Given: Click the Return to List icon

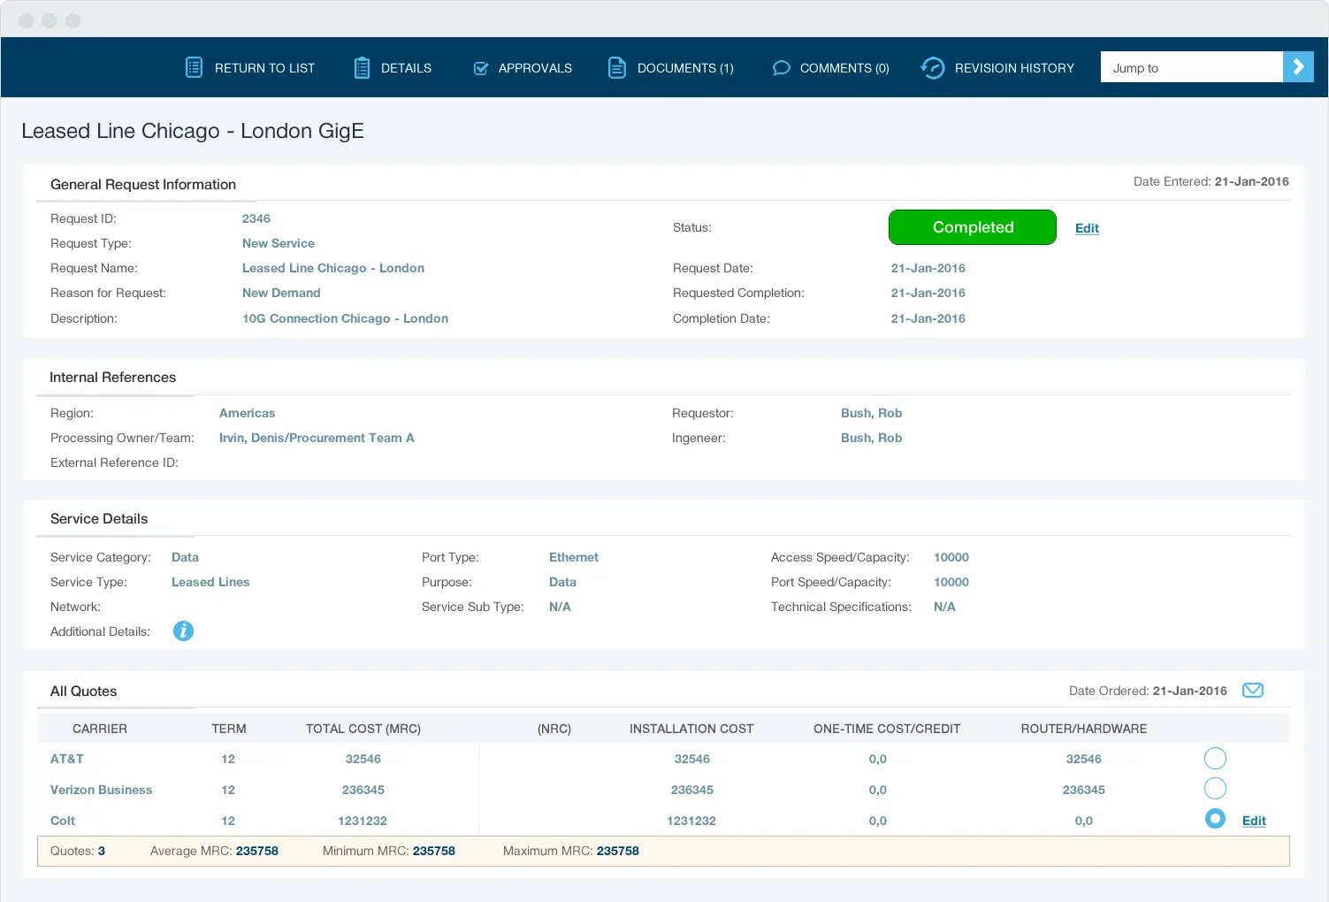Looking at the screenshot, I should (194, 67).
